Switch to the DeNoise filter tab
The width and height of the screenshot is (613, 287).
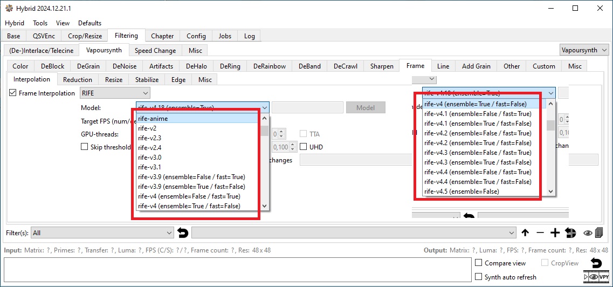[124, 66]
